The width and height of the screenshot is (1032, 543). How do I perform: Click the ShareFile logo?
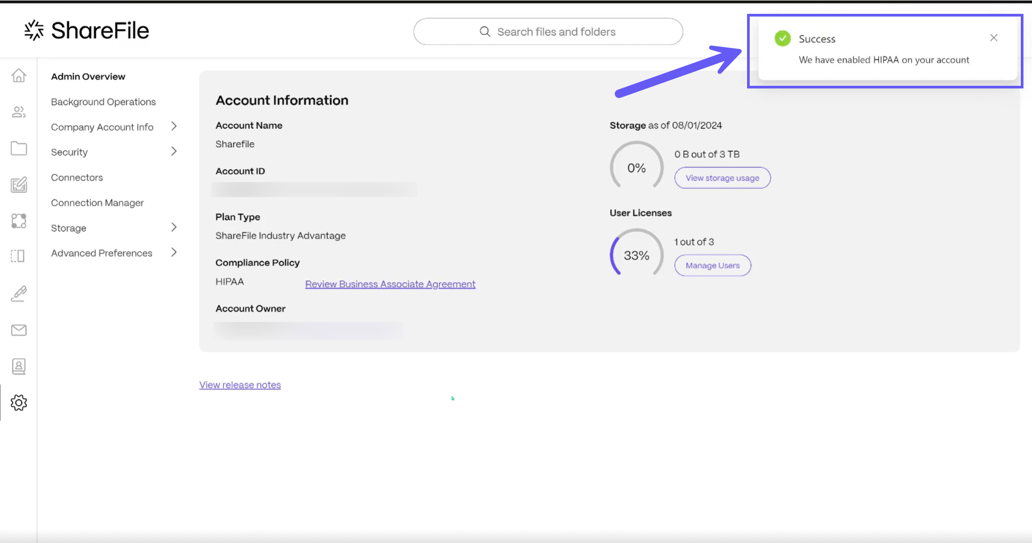click(86, 30)
